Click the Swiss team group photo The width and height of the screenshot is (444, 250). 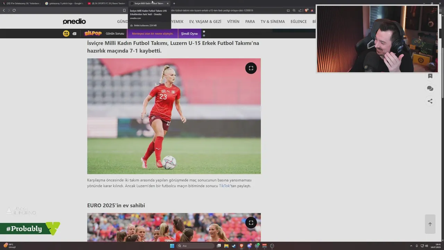pyautogui.click(x=174, y=227)
